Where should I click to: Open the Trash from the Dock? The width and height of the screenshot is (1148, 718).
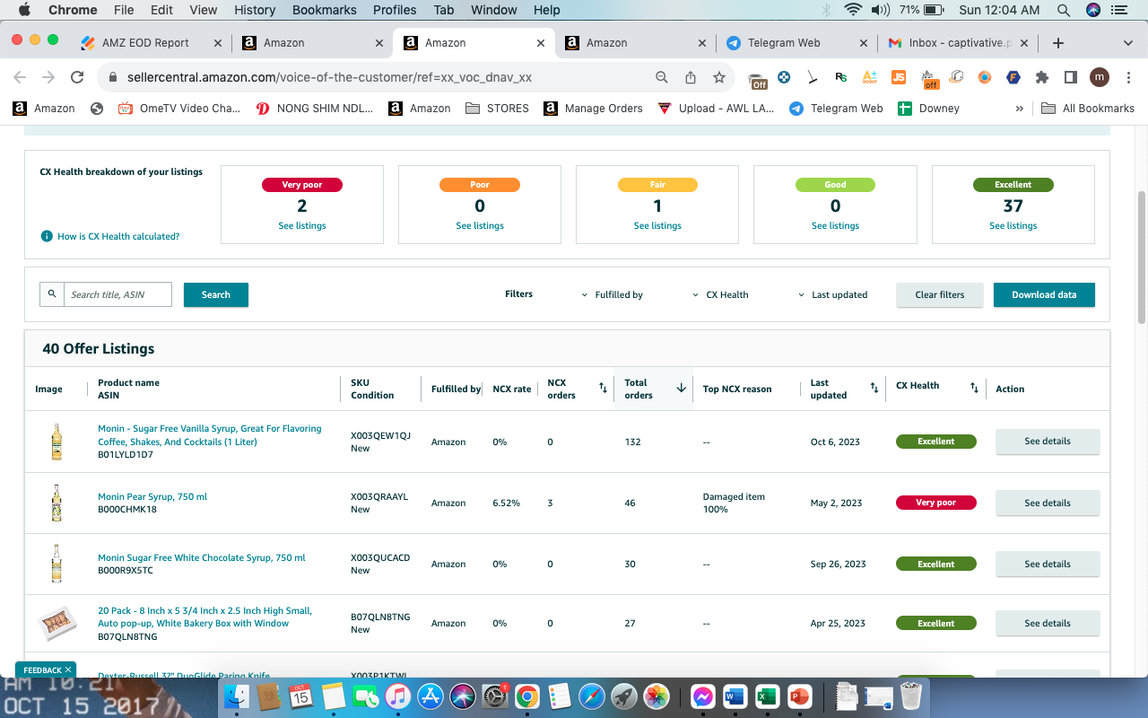point(911,696)
